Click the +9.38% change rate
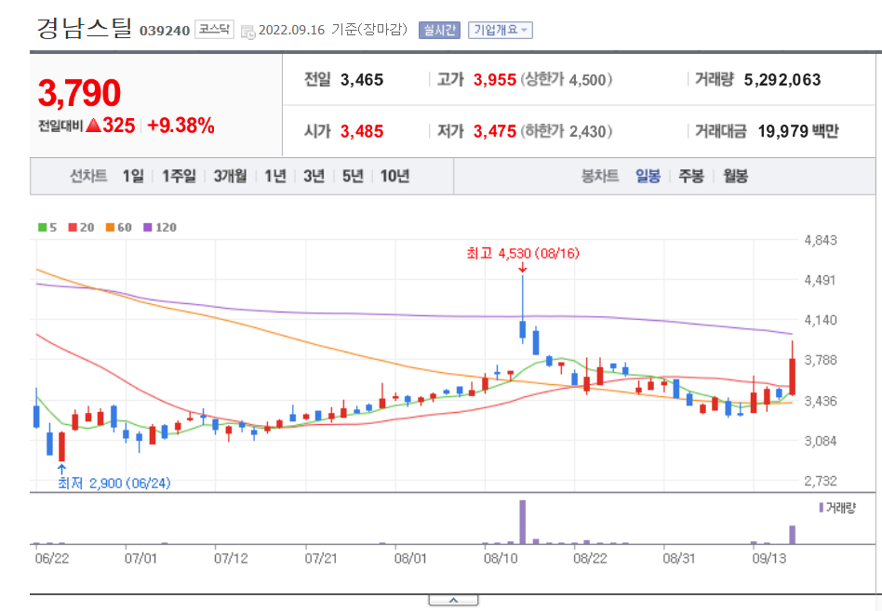Screen dimensions: 882x611 pyautogui.click(x=180, y=126)
